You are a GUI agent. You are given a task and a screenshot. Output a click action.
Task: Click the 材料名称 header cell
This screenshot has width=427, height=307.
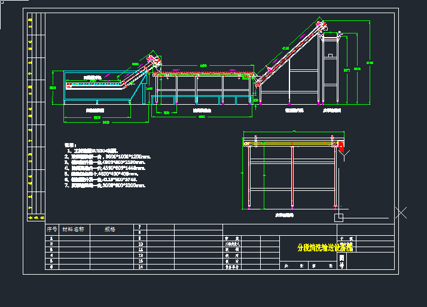[74, 229]
